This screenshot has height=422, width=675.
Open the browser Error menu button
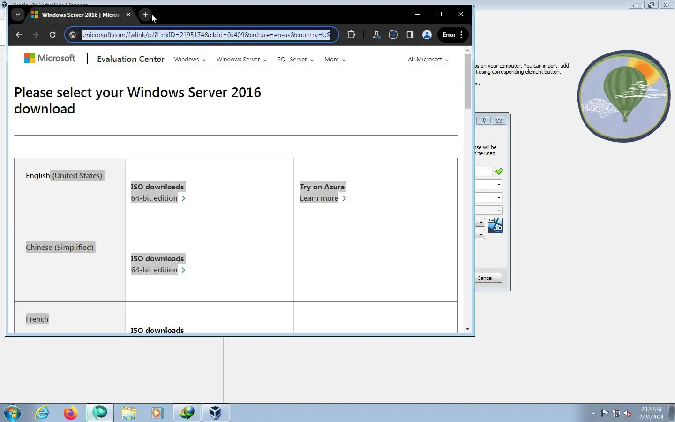coord(453,35)
